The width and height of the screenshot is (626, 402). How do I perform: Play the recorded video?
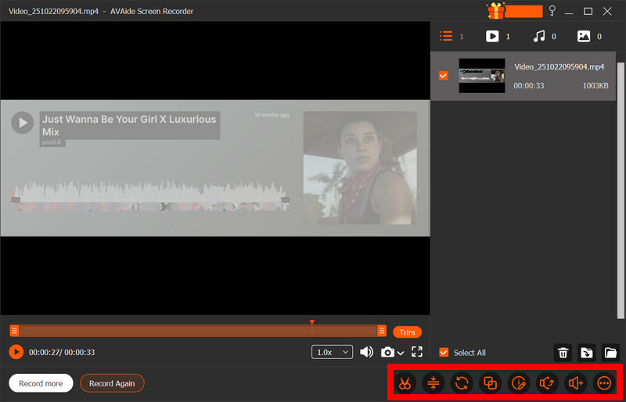(16, 352)
